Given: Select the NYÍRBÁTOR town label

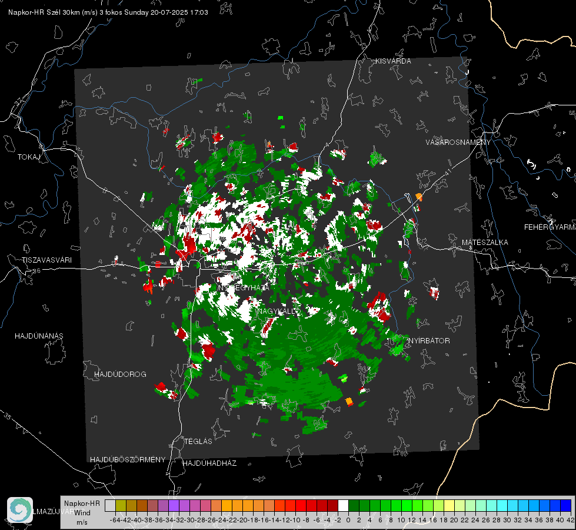Looking at the screenshot, I should [429, 341].
